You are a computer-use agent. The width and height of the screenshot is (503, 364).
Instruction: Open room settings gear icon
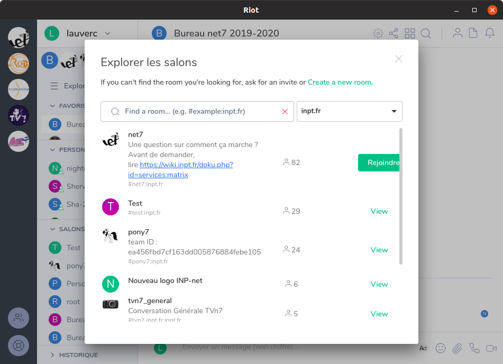378,33
